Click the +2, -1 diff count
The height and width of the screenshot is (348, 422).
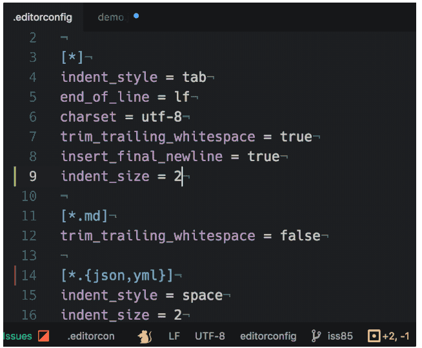(x=396, y=336)
